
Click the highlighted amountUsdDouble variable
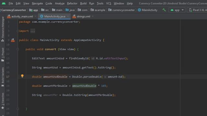click(x=84, y=86)
